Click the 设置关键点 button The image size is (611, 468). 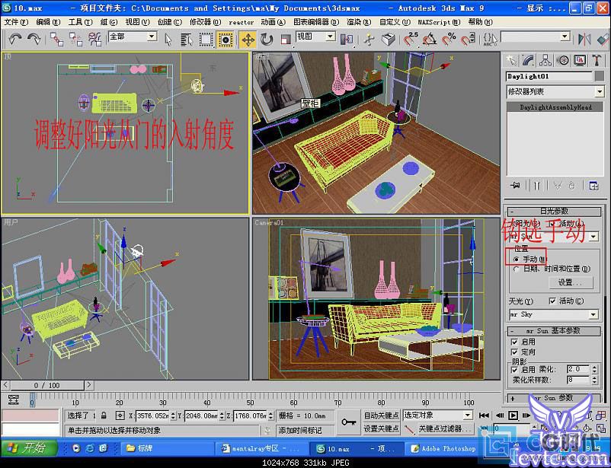tap(381, 428)
